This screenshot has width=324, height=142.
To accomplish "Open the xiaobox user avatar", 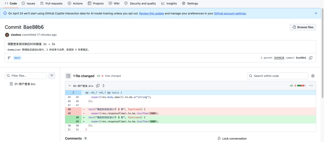I will (7, 35).
